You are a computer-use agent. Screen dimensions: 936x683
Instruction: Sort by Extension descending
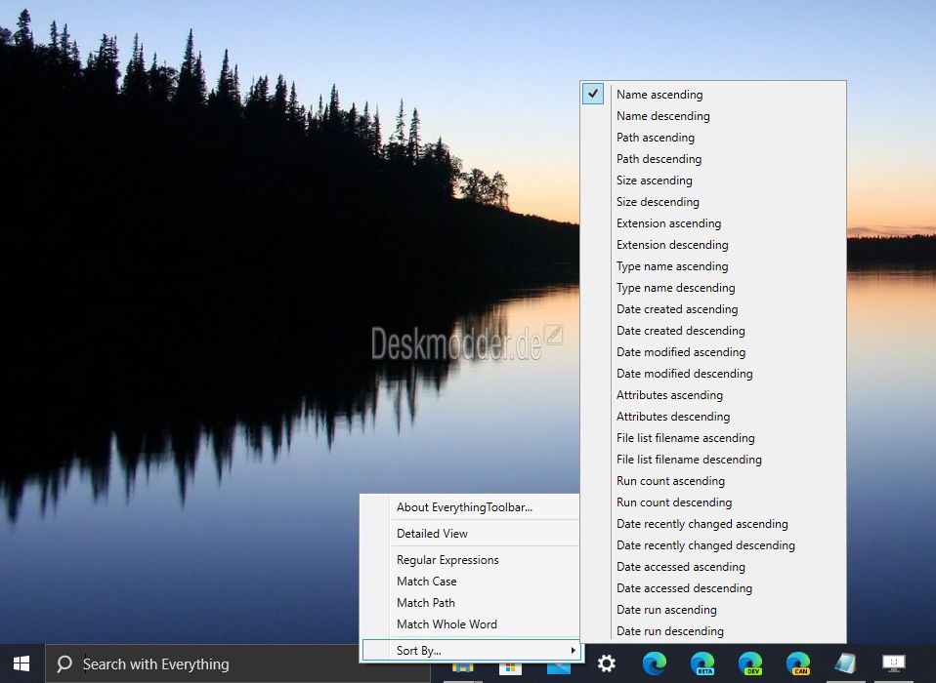[713, 244]
